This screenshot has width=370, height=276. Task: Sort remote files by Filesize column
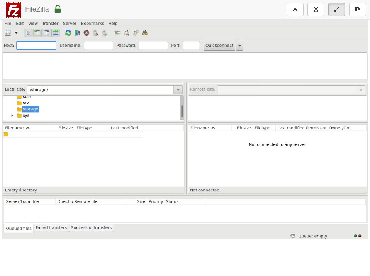242,128
